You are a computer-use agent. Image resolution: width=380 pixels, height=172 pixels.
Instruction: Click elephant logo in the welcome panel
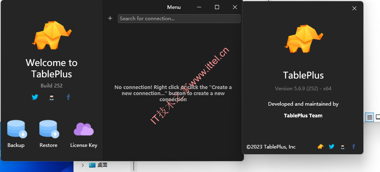click(x=52, y=36)
